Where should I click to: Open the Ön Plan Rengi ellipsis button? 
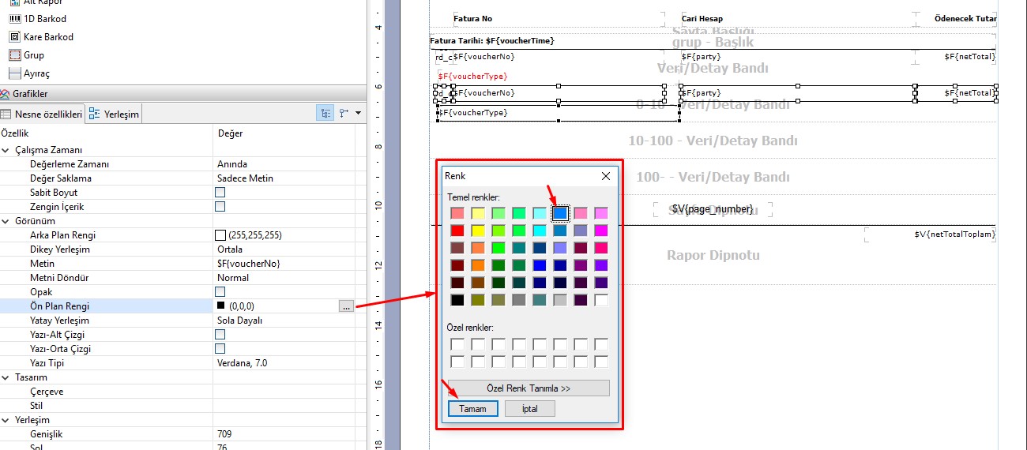345,306
